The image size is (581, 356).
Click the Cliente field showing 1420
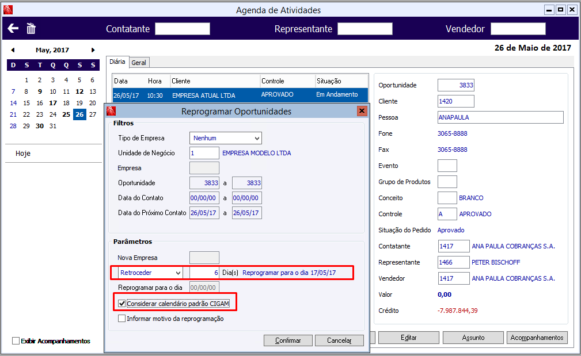(x=455, y=101)
